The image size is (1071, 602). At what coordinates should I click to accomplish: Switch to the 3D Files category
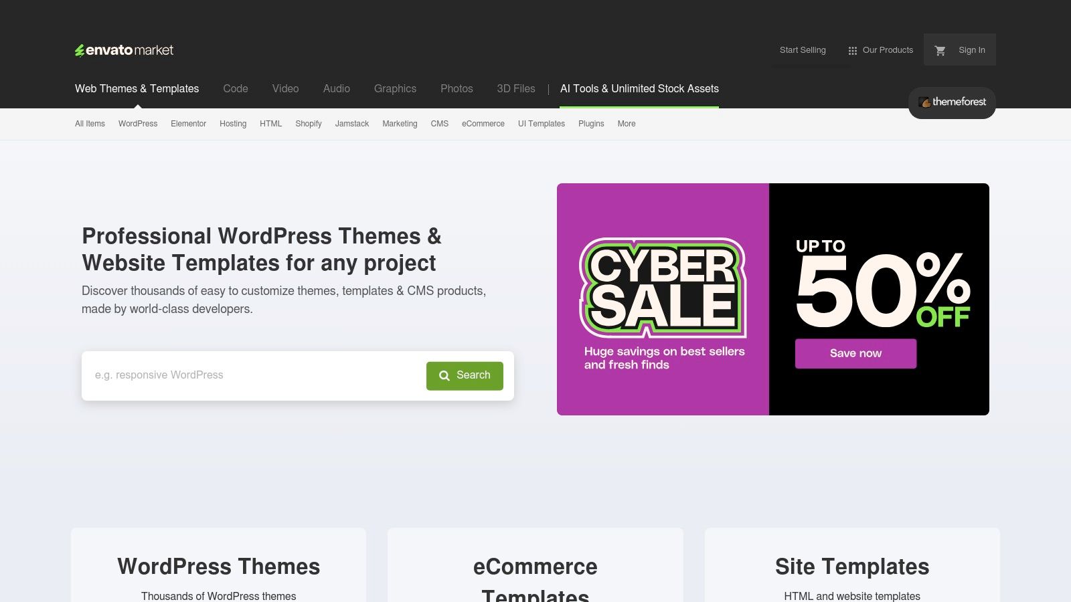(x=516, y=88)
